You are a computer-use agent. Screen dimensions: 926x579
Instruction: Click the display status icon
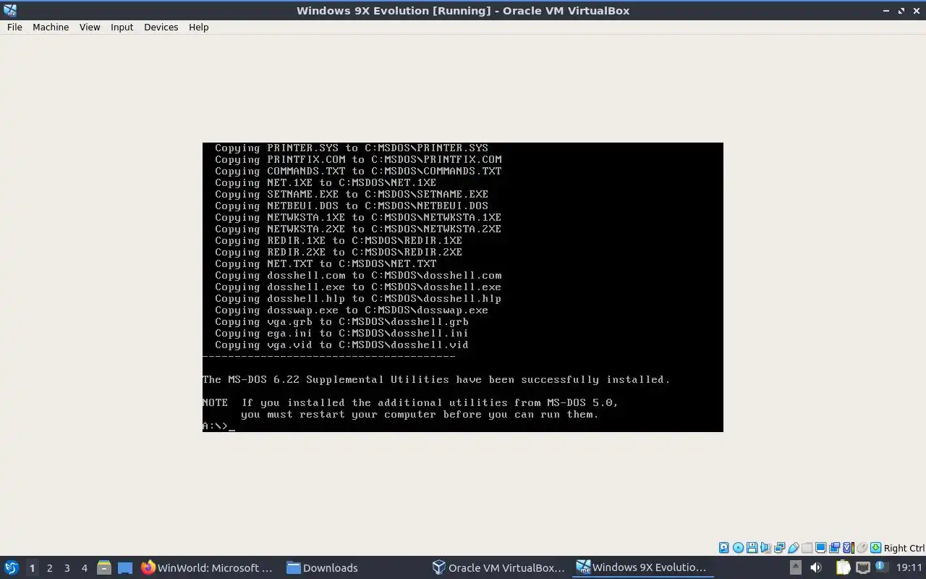[821, 548]
